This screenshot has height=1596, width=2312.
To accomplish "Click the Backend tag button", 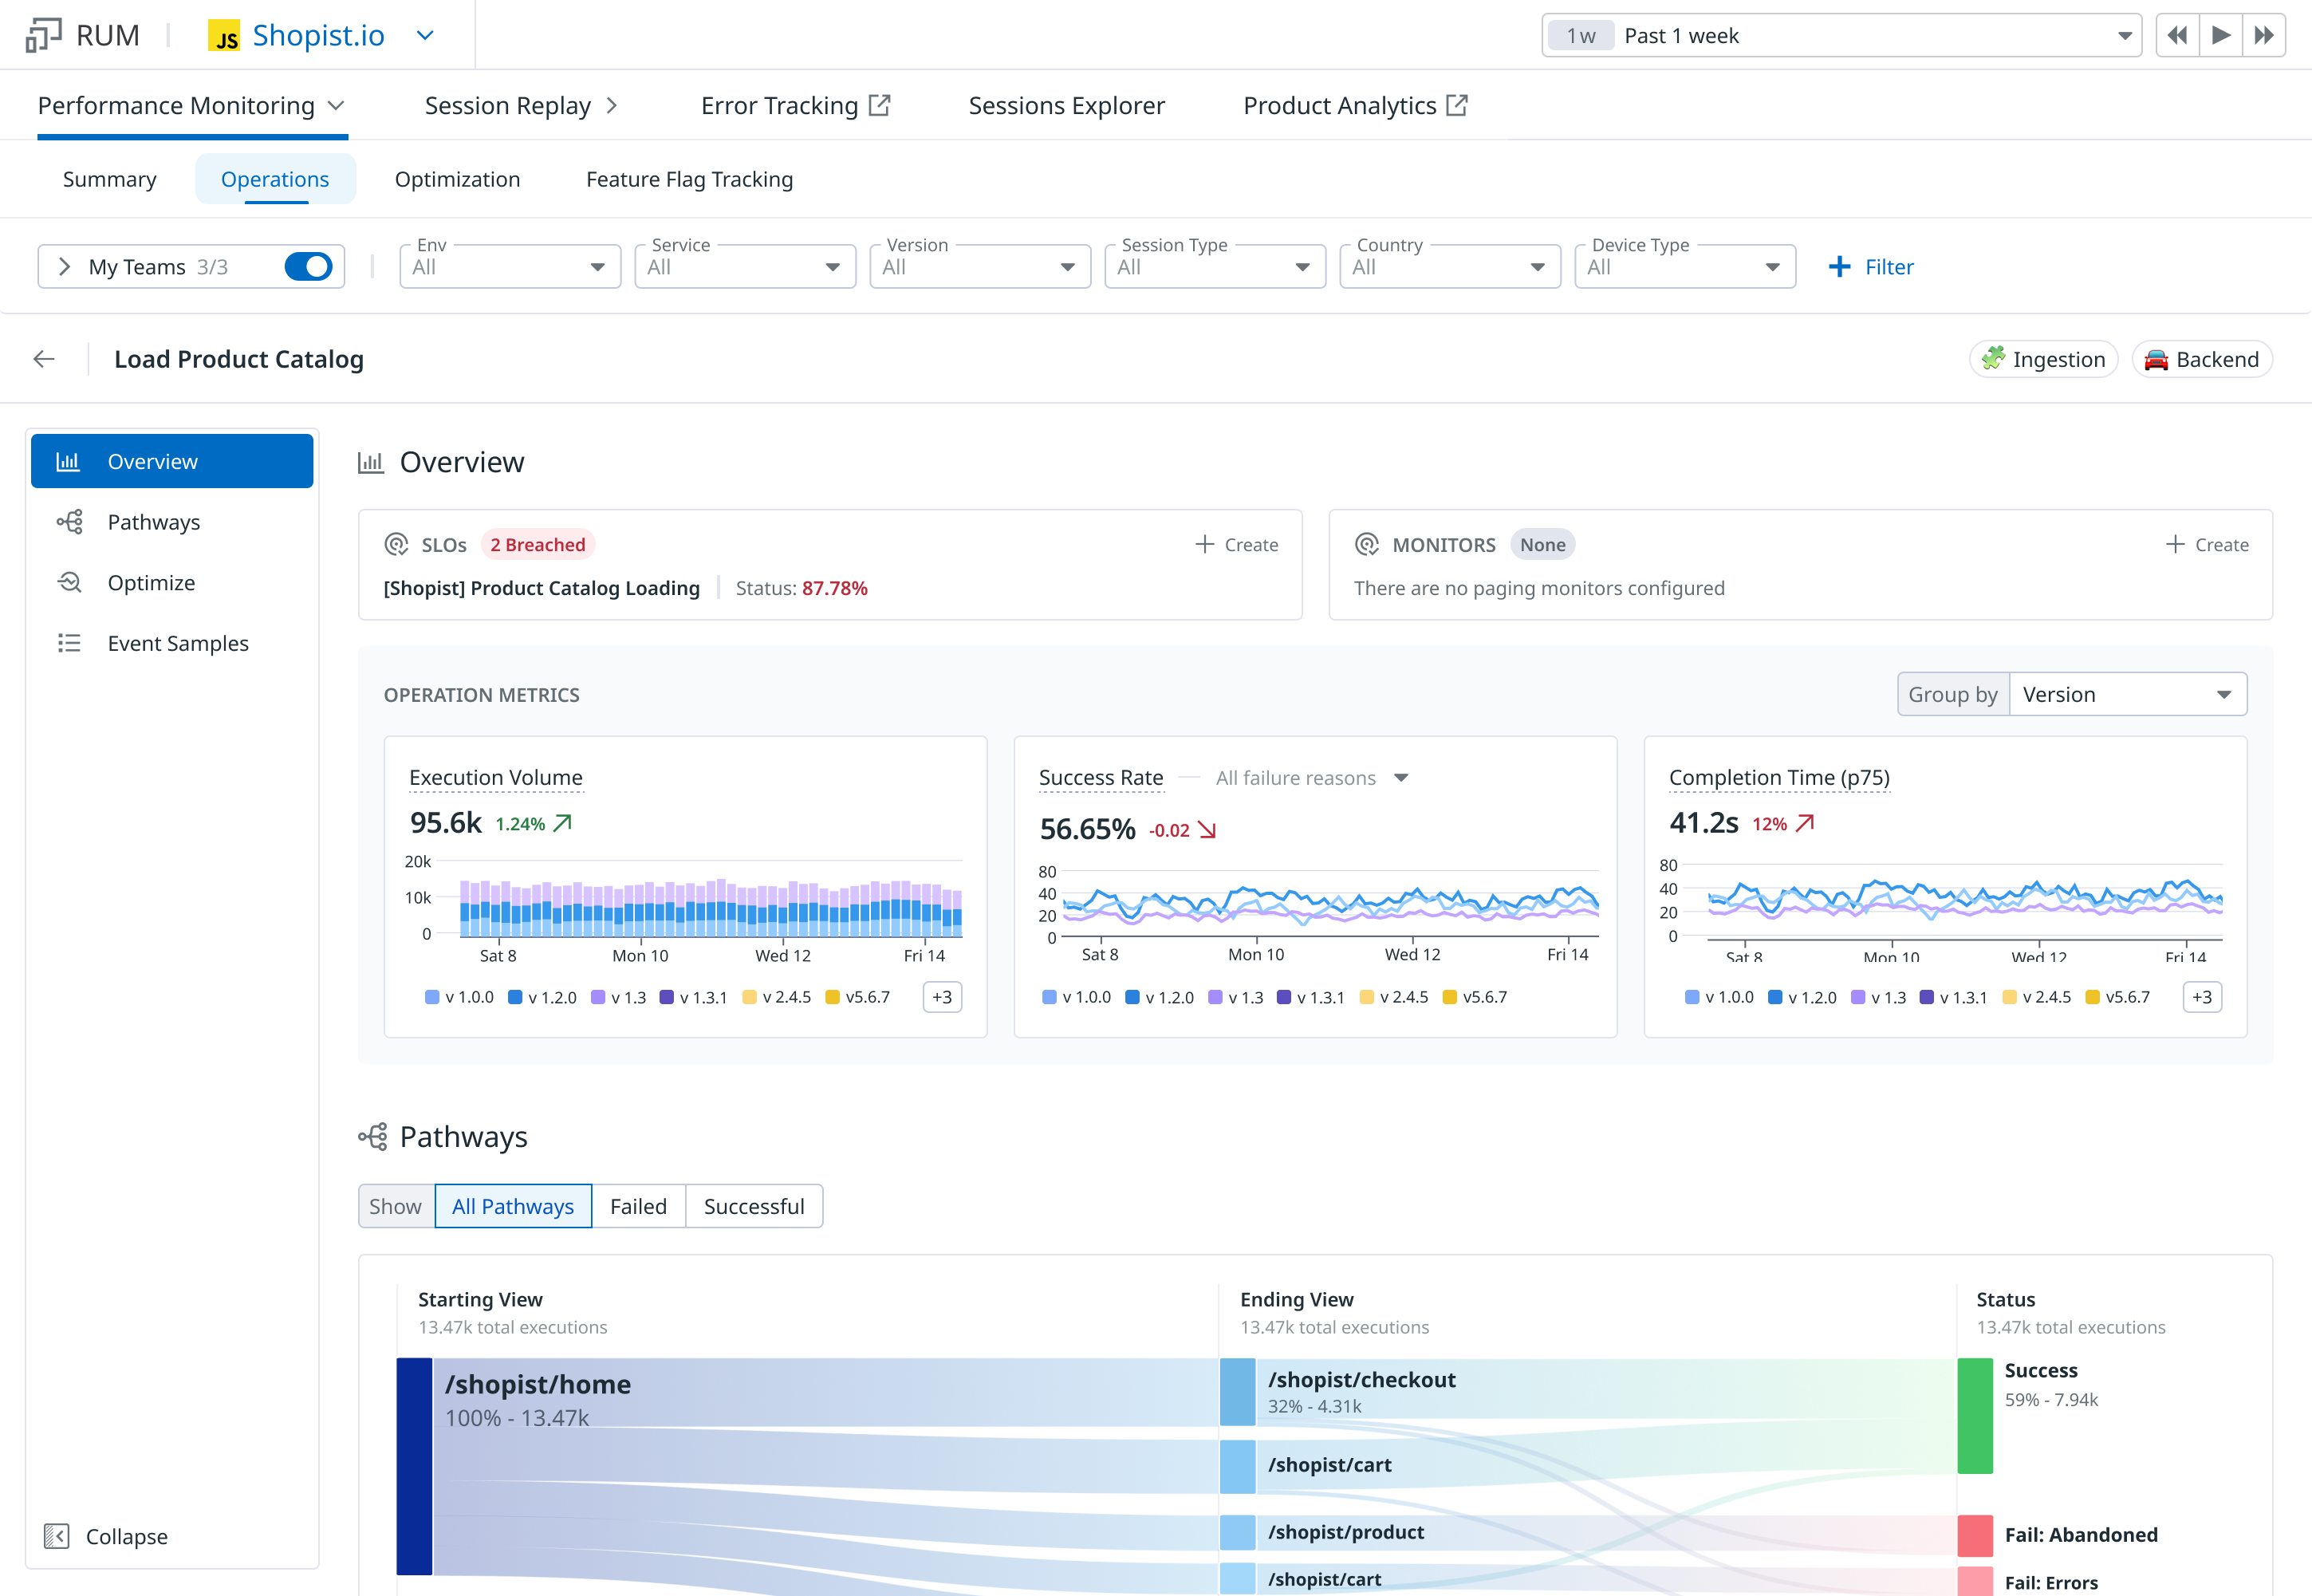I will pyautogui.click(x=2202, y=359).
